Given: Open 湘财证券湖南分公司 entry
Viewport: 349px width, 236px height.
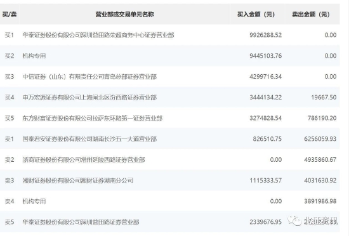Looking at the screenshot, I should click(x=78, y=180).
